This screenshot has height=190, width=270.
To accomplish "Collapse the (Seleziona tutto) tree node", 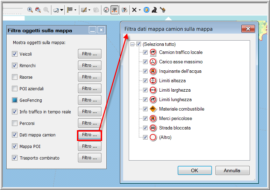I will coord(132,44).
